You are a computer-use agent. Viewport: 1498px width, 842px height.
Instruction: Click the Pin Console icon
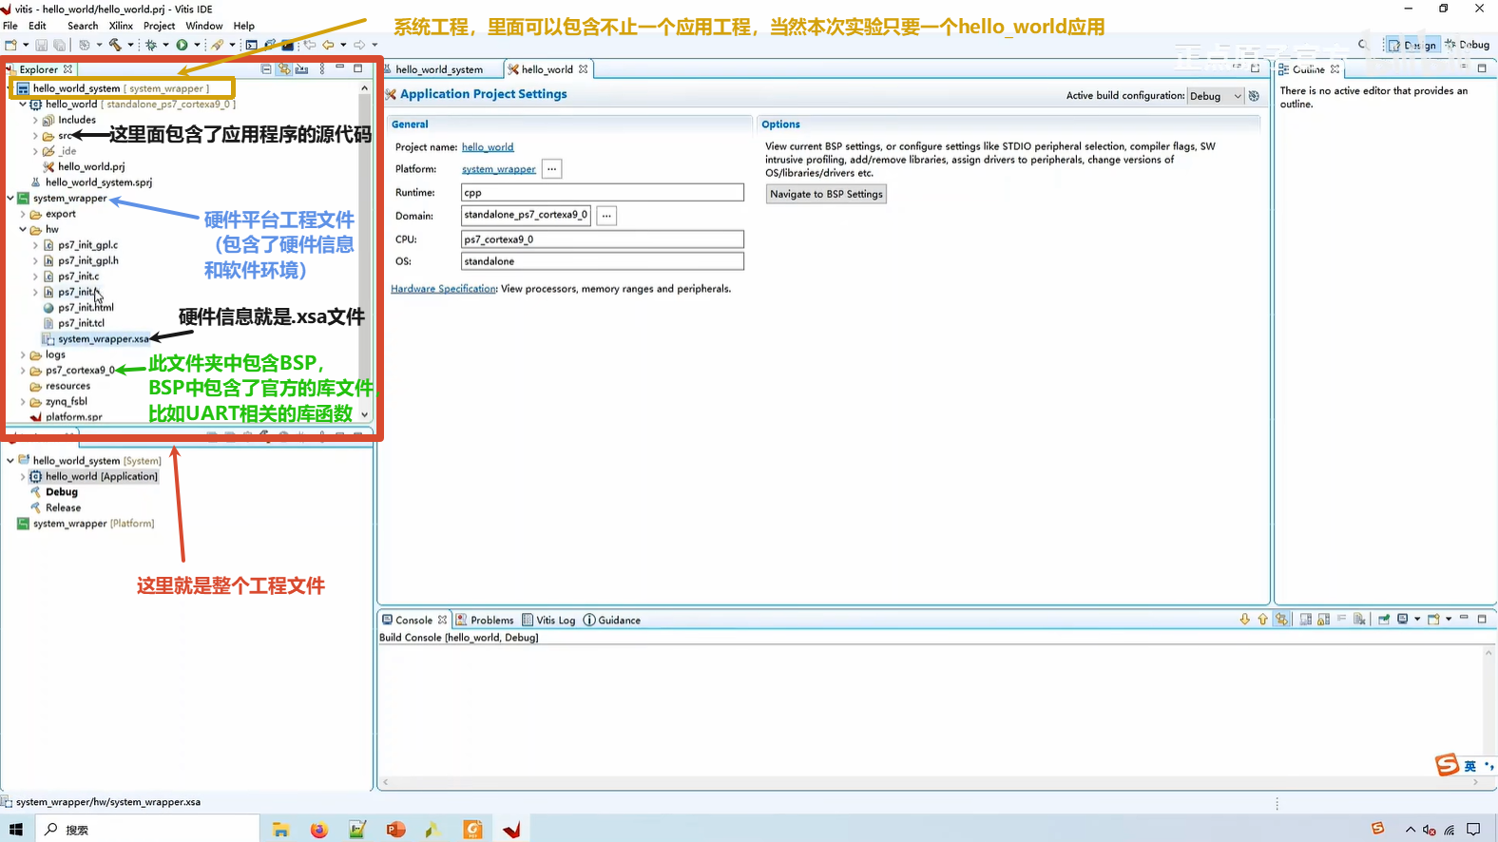[1384, 620]
